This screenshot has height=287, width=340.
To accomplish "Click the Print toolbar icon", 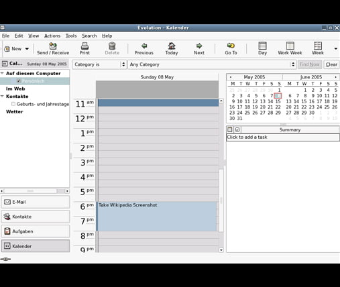I will (84, 46).
